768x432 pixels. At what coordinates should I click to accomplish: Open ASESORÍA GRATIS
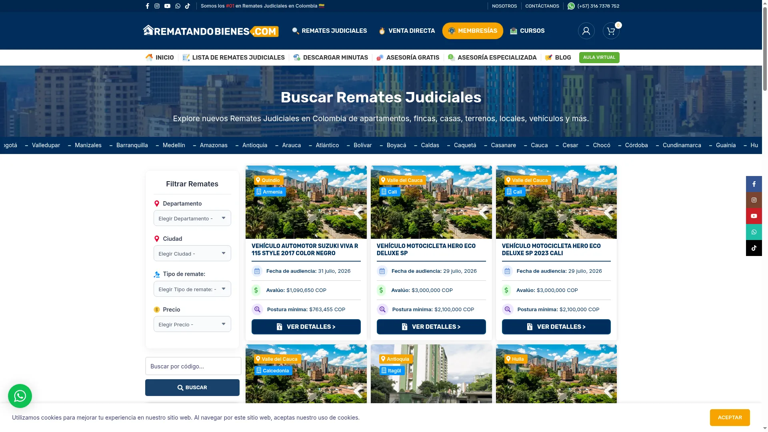point(408,58)
